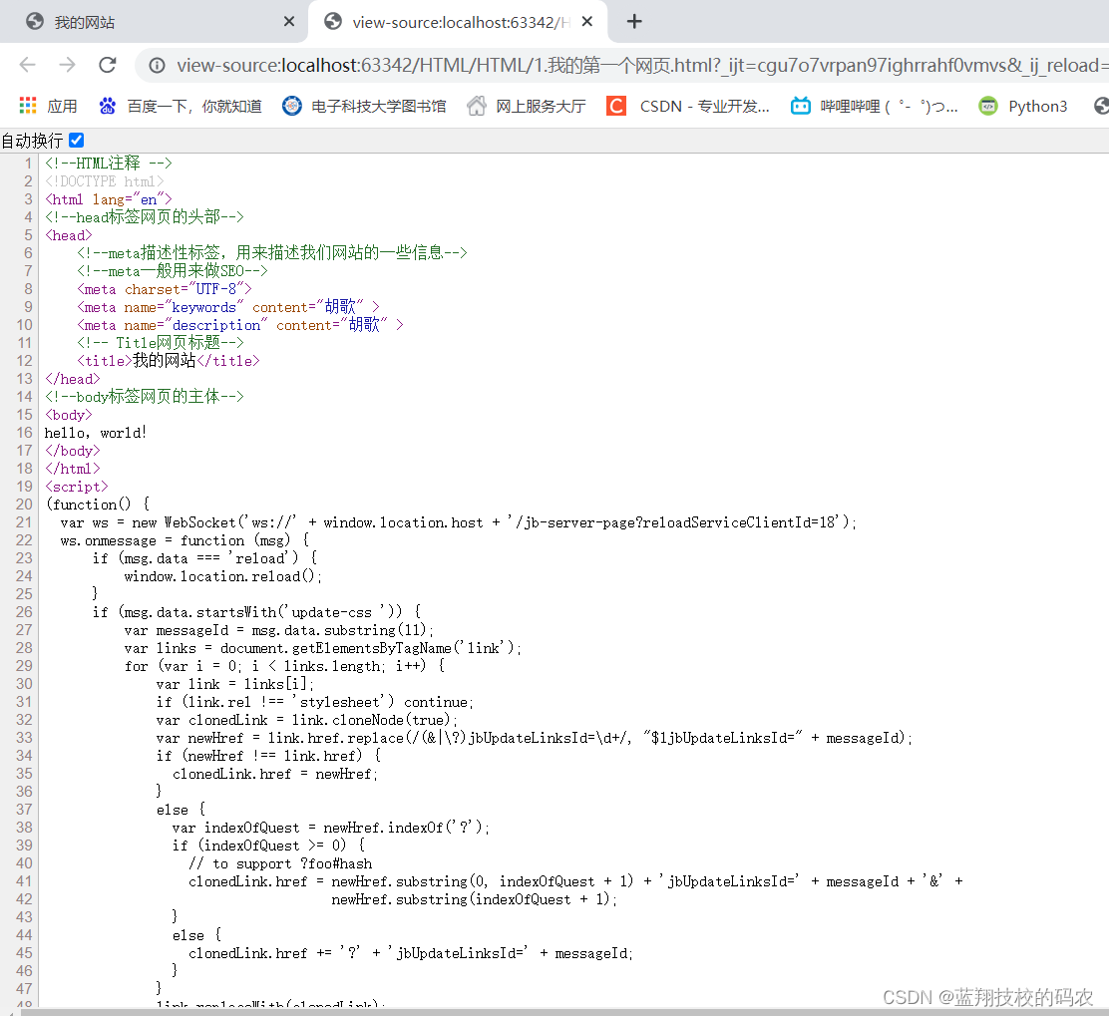Go back using the browser back arrow
The height and width of the screenshot is (1016, 1109).
[28, 65]
